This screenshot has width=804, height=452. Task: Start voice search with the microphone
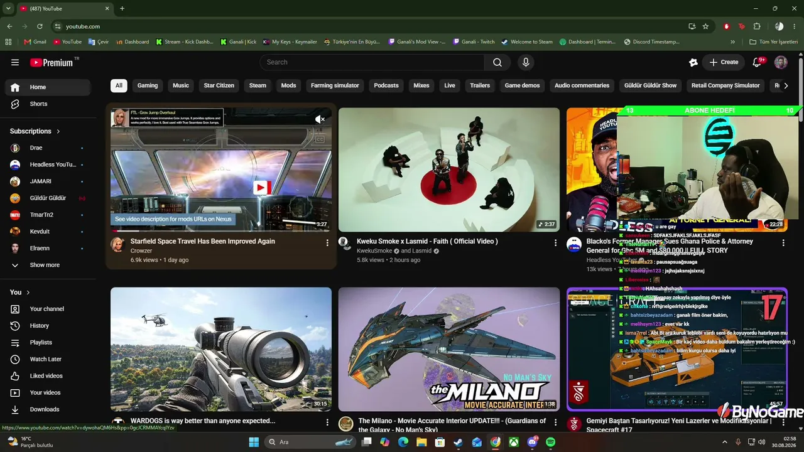point(526,62)
